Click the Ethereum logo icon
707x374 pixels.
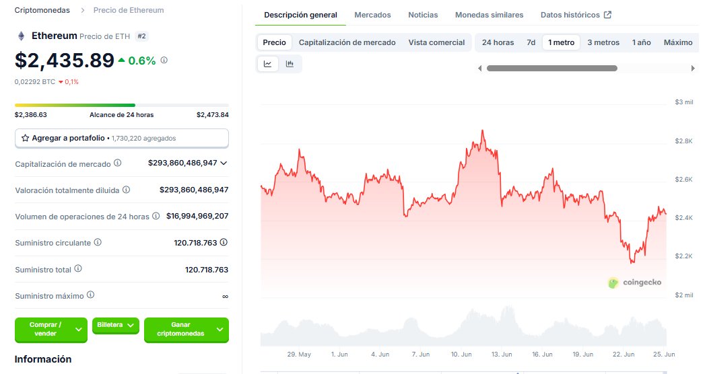coord(21,36)
